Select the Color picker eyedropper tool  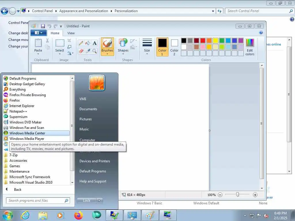coord(88,51)
